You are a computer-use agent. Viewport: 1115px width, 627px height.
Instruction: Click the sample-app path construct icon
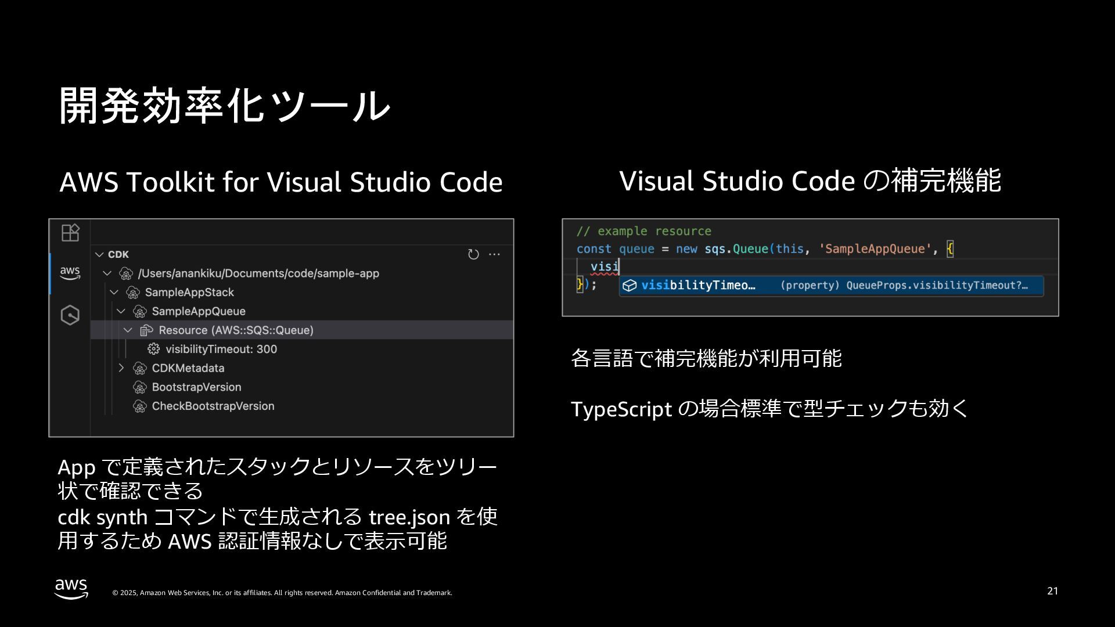[126, 273]
